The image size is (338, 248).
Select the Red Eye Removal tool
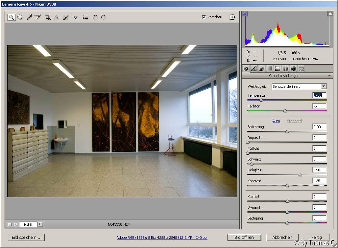pos(74,17)
